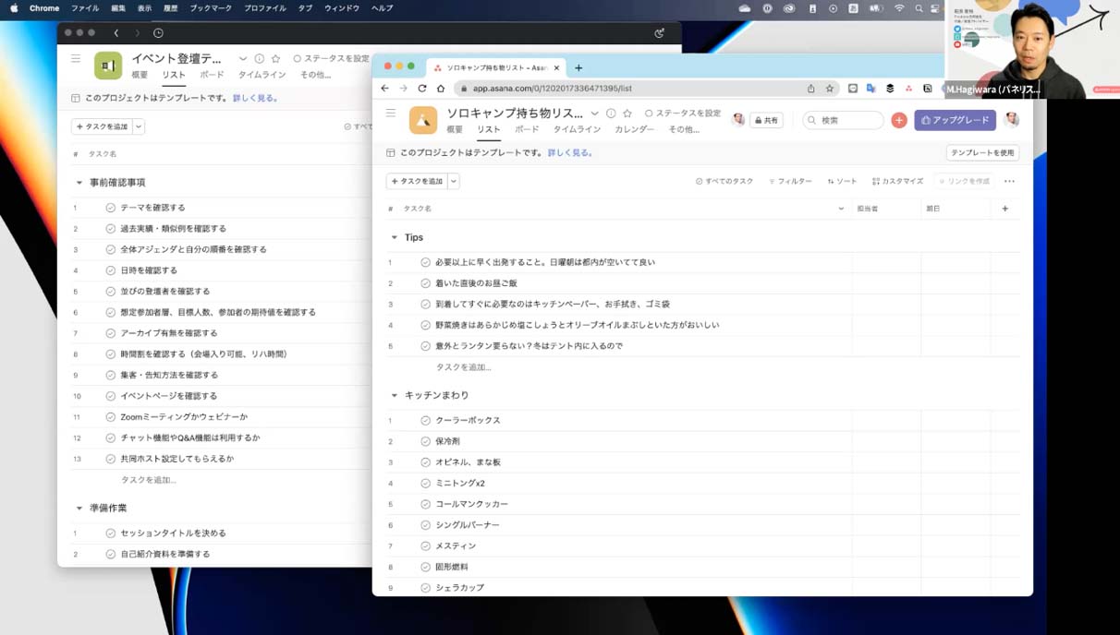Complete 着いた直後のお昼ご飯 task checkmark
1120x635 pixels.
426,283
